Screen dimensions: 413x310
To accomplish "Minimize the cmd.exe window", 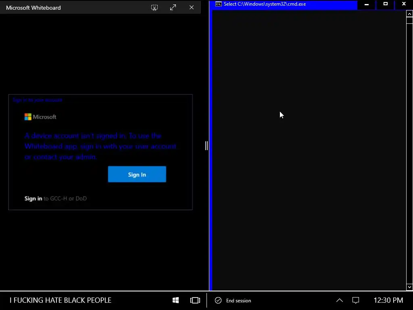I will [366, 4].
